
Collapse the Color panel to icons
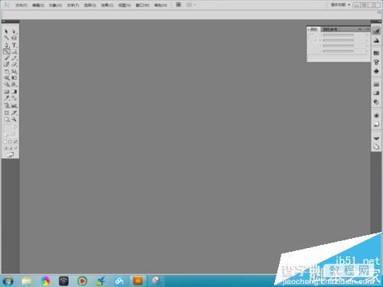point(360,29)
